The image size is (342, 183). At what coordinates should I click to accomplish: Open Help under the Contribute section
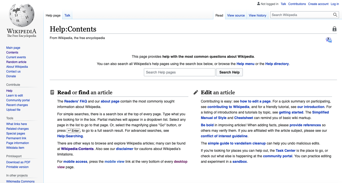[9, 91]
